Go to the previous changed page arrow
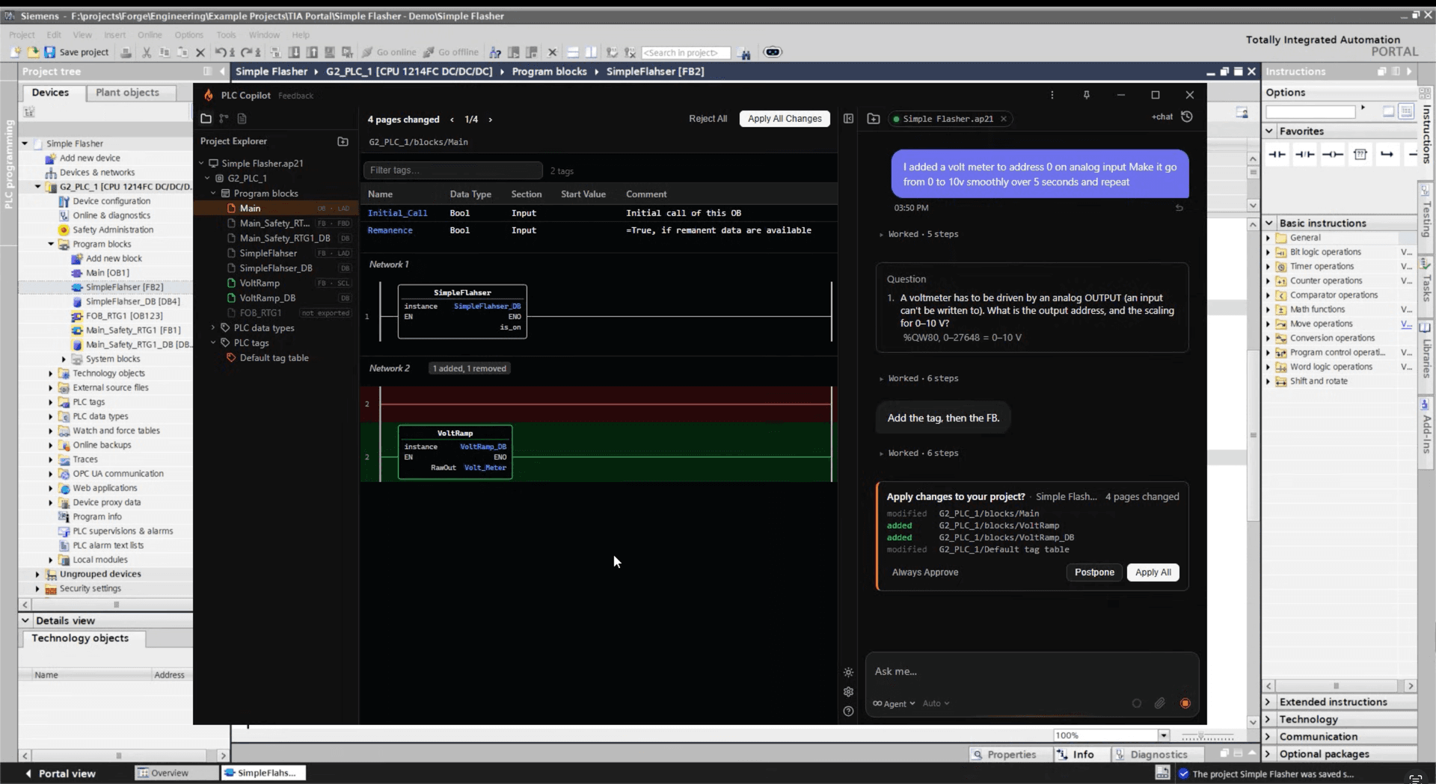Image resolution: width=1436 pixels, height=784 pixels. [x=452, y=120]
